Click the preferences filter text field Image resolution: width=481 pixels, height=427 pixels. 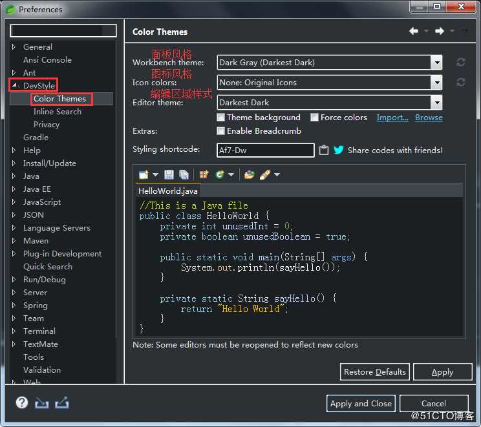pos(63,30)
